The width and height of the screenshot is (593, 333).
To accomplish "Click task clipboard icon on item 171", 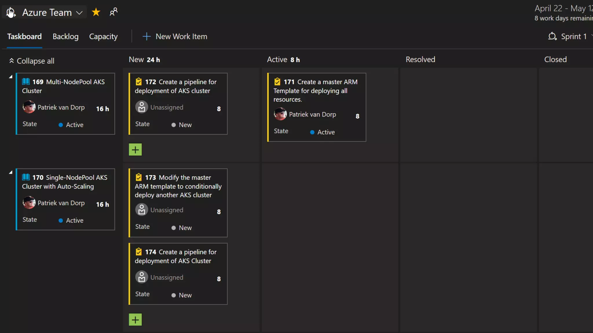I will pos(277,82).
